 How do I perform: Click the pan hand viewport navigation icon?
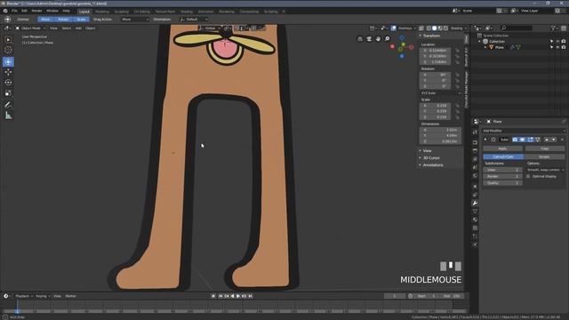[378, 39]
